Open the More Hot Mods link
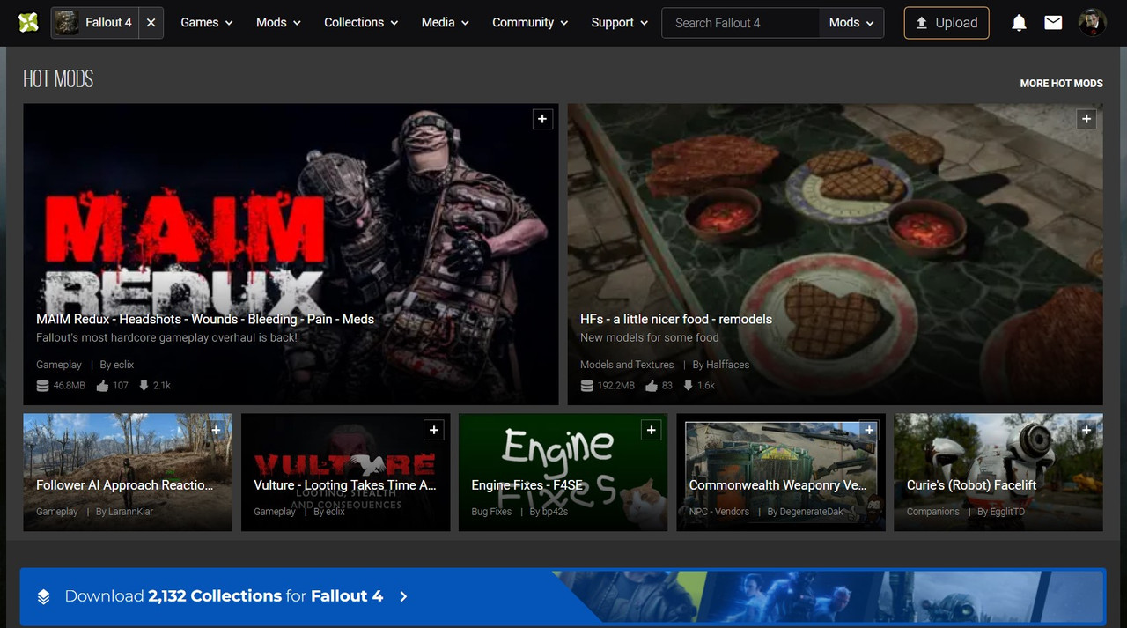This screenshot has height=628, width=1127. [1061, 83]
